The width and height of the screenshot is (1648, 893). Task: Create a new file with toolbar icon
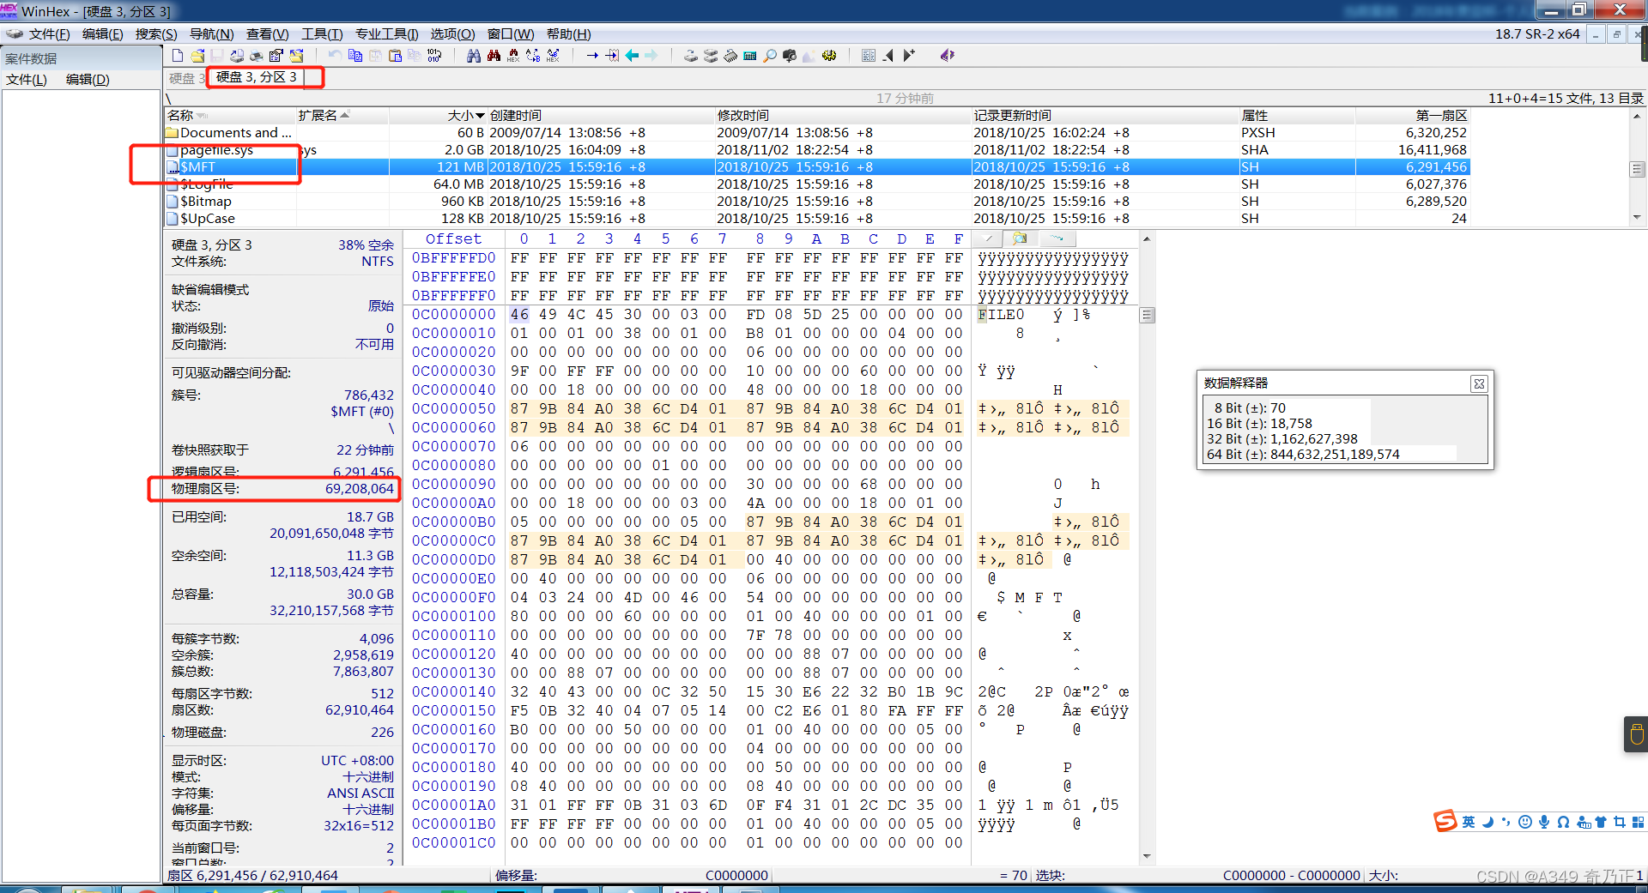pyautogui.click(x=178, y=56)
